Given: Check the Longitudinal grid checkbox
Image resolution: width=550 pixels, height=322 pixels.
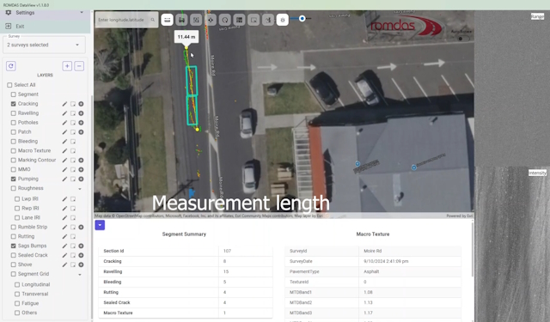Looking at the screenshot, I should tap(17, 284).
